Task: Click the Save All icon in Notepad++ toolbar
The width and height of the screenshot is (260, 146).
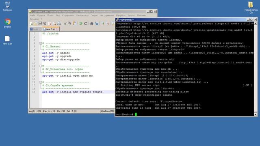Action: tap(45, 24)
